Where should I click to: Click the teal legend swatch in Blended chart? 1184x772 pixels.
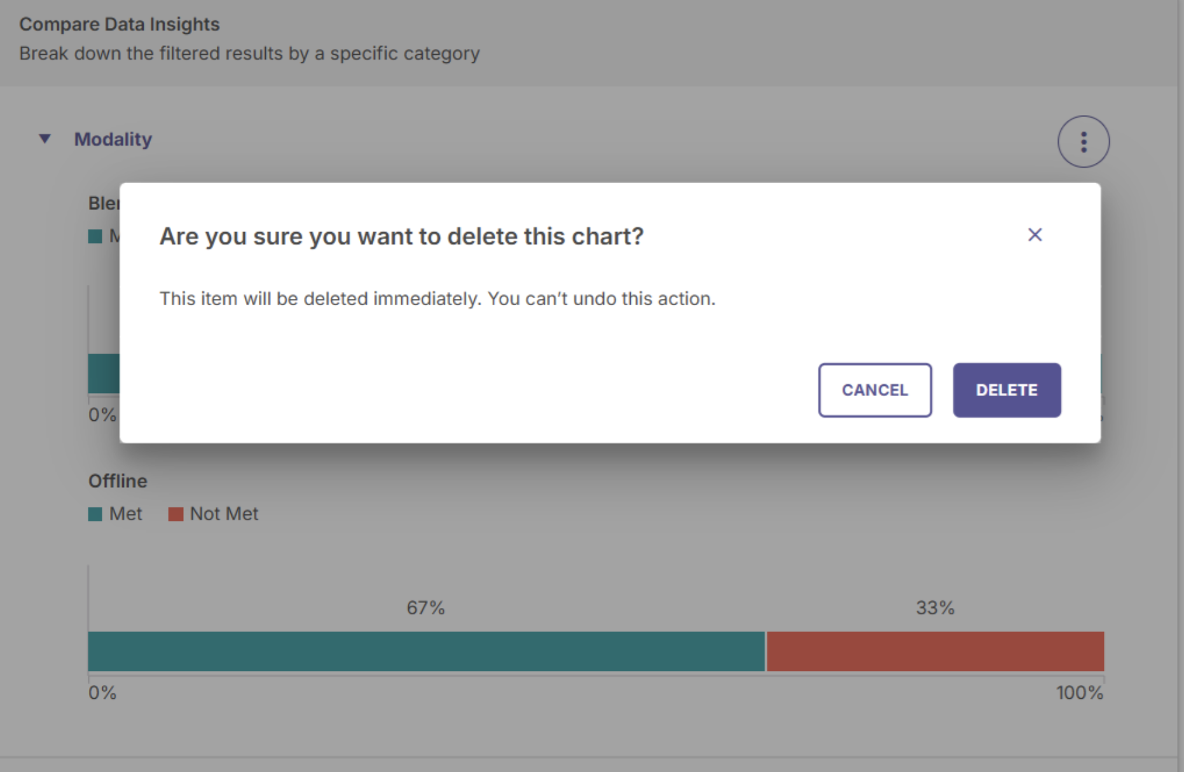pyautogui.click(x=95, y=237)
